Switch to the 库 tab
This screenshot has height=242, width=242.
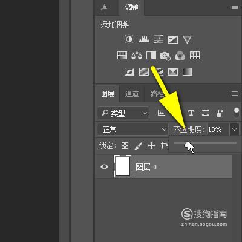pyautogui.click(x=104, y=7)
